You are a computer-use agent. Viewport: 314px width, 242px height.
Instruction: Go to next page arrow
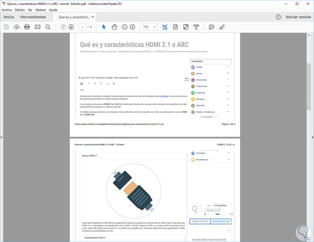pos(71,27)
